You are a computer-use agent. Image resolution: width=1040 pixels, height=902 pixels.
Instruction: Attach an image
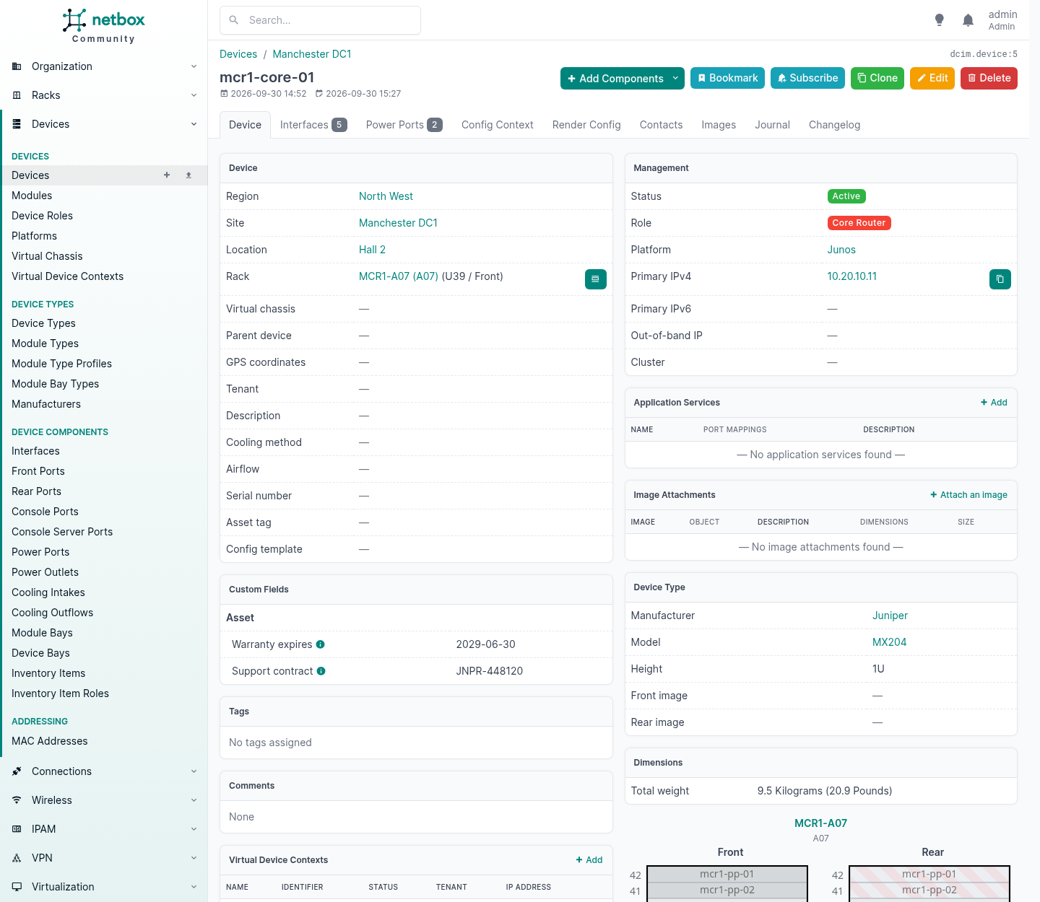(x=968, y=495)
